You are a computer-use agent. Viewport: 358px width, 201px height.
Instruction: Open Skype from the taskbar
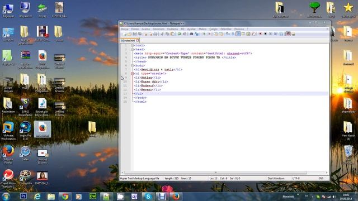pyautogui.click(x=148, y=197)
